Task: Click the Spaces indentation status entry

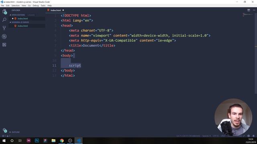Action: pos(206,136)
